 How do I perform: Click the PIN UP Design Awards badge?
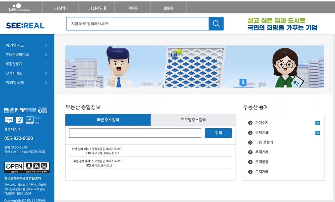tap(11, 110)
